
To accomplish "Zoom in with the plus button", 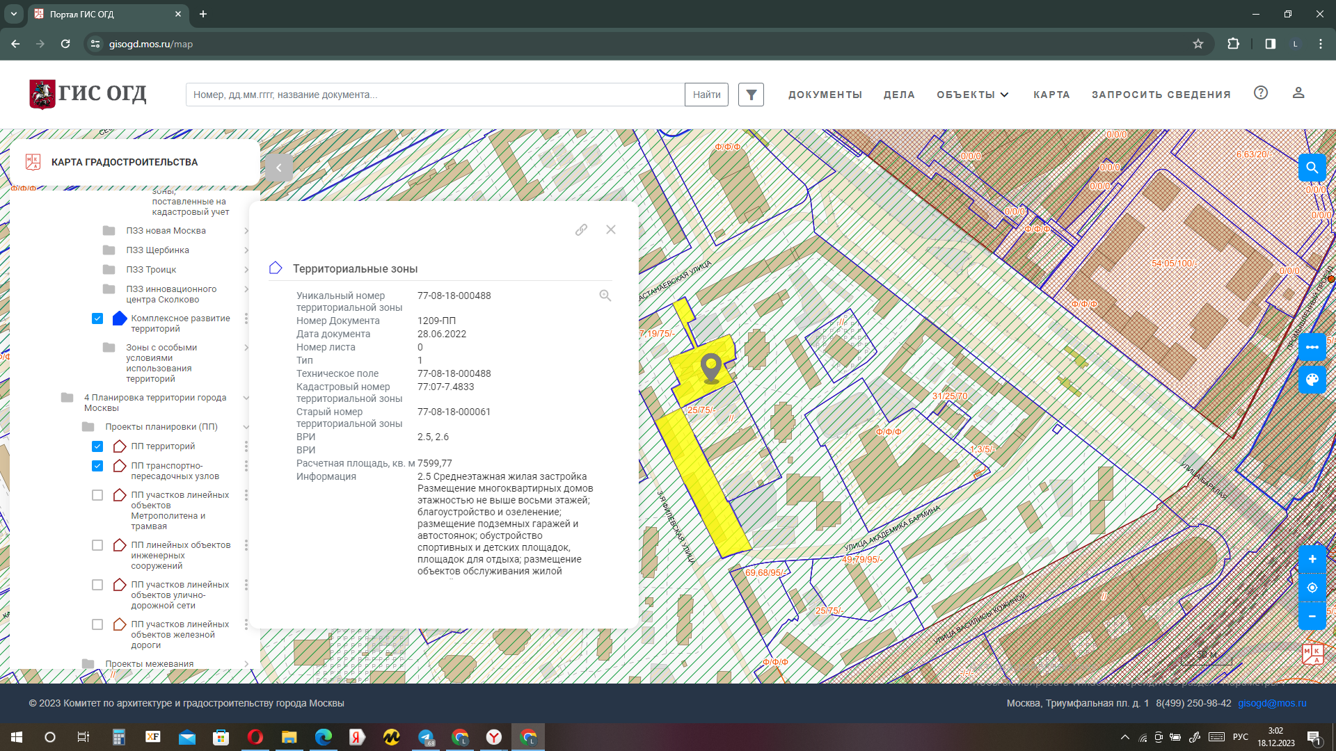I will tap(1312, 559).
